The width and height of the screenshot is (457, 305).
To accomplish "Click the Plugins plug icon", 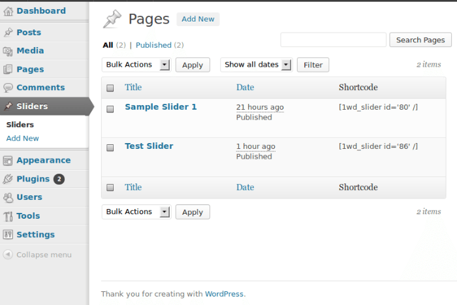I will coord(8,179).
